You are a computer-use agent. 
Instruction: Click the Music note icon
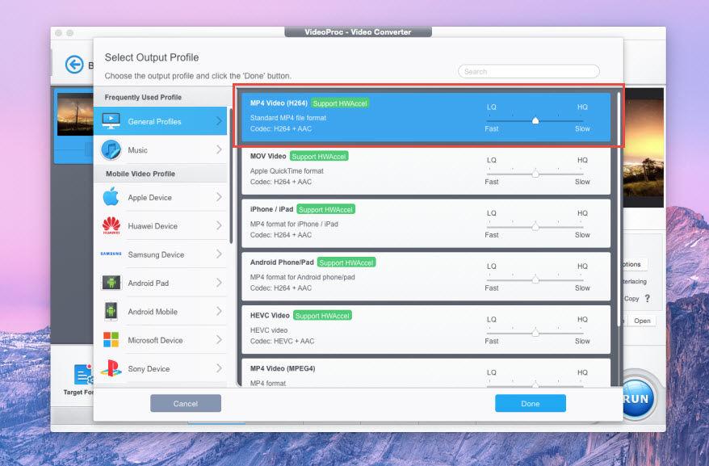(111, 149)
